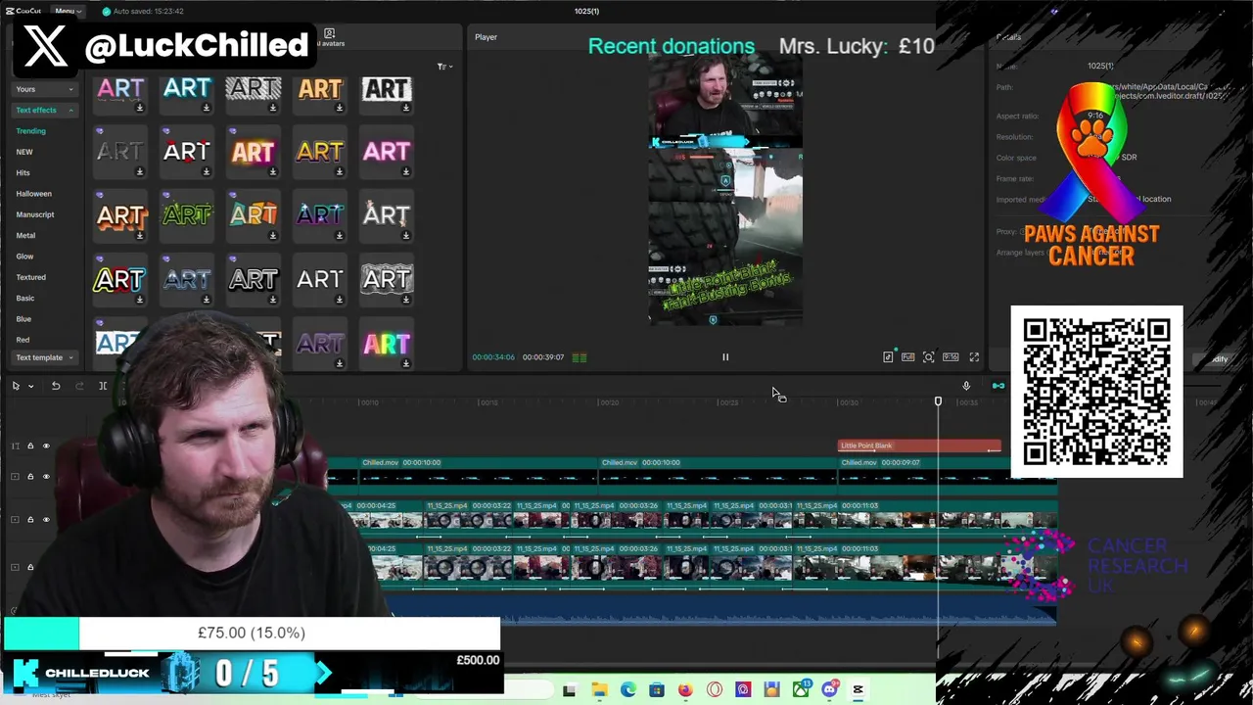Select the Basic effects category
Viewport: 1253px width, 705px height.
point(24,298)
